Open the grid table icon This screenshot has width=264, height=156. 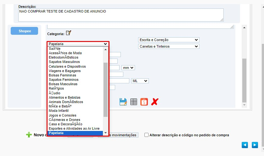pos(134,102)
